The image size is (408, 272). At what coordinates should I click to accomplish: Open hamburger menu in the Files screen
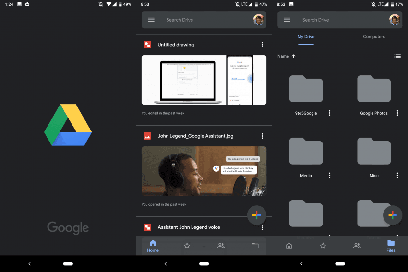tap(287, 20)
